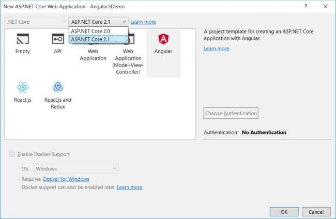
Task: Choose the API template icon
Action: (58, 39)
